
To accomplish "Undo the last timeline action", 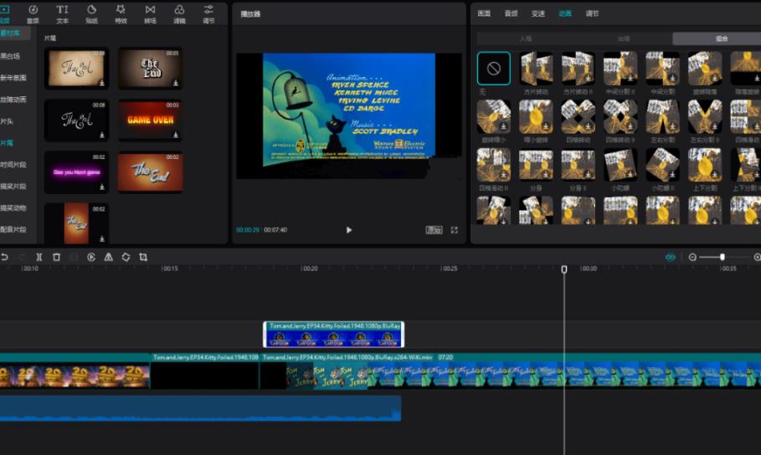I will coord(5,257).
